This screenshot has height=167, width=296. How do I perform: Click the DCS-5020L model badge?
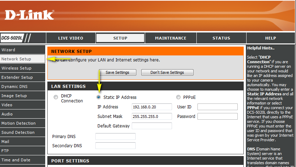pos(12,38)
